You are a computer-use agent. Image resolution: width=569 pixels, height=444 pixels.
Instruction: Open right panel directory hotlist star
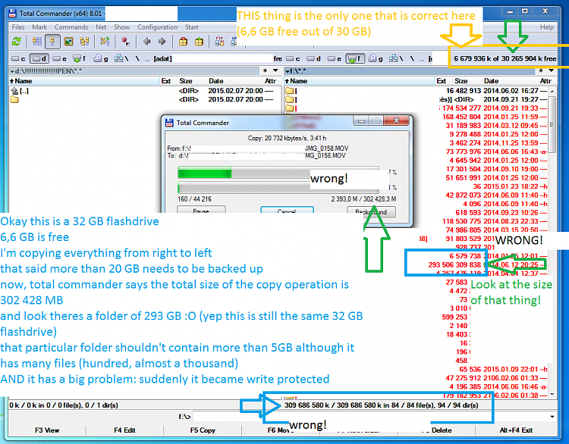(x=541, y=70)
